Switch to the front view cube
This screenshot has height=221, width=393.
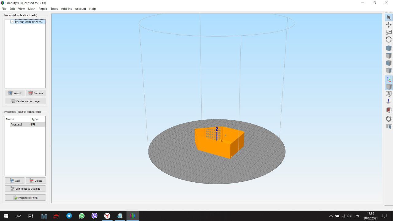tap(389, 63)
